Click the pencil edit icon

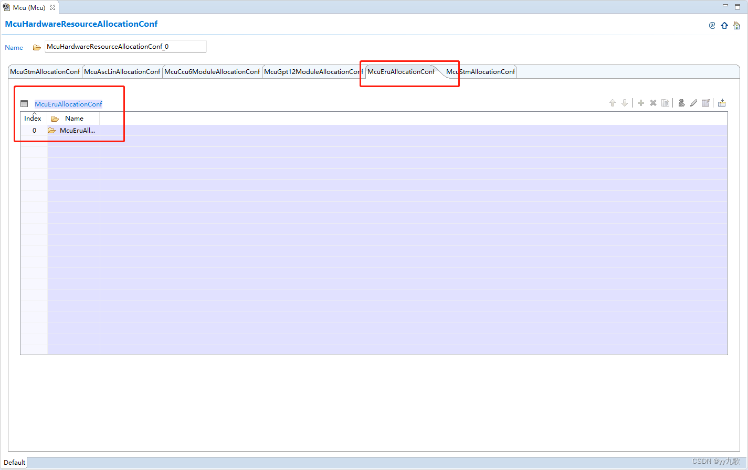click(694, 103)
